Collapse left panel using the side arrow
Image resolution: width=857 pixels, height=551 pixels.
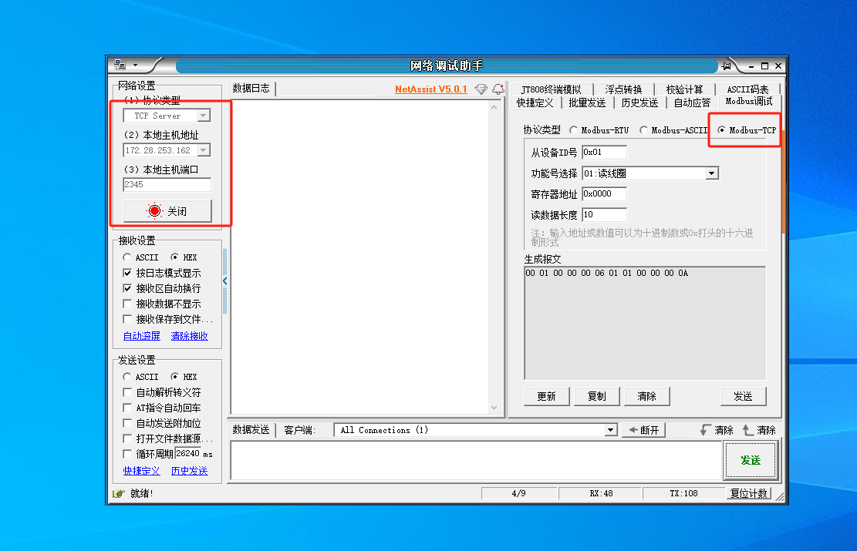tap(224, 281)
